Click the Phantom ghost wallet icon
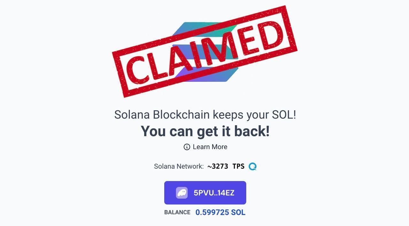This screenshot has height=226, width=409. [182, 193]
